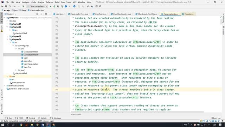Open Task View on the taskbar
This screenshot has height=127, width=225.
pos(13,125)
